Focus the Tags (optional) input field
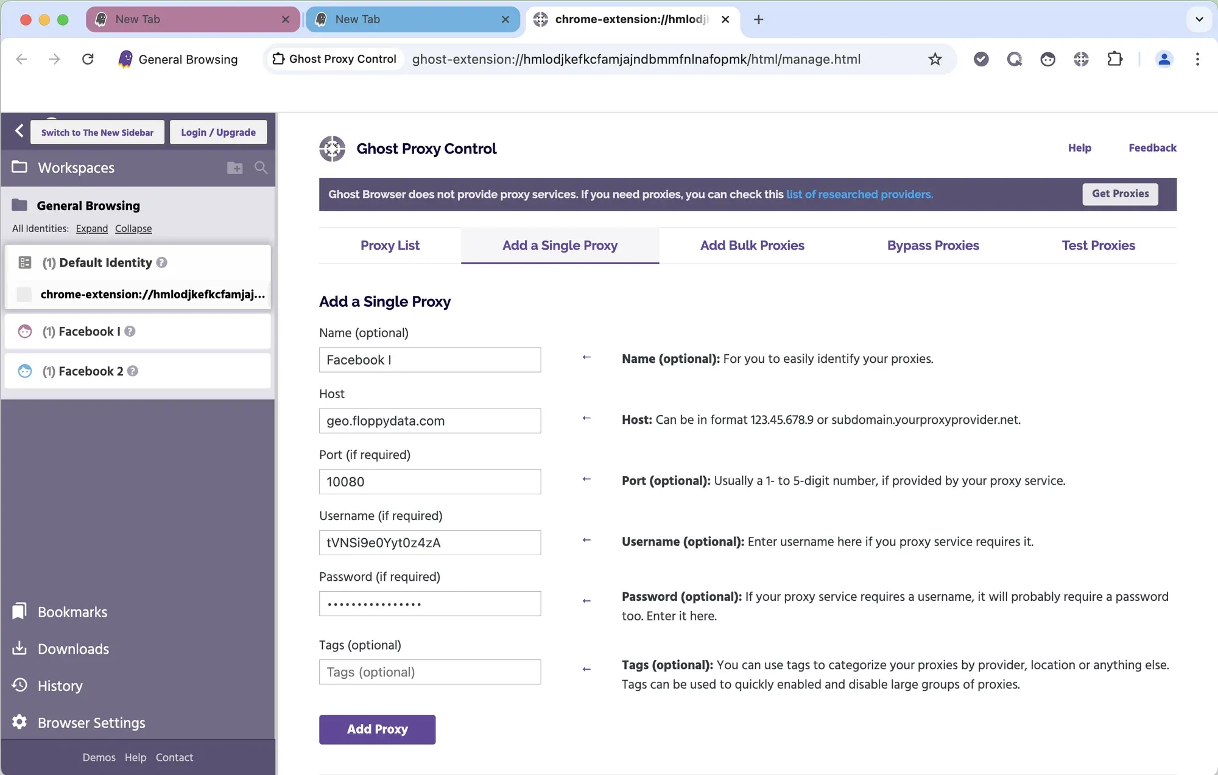Screen dimensions: 1218x775 pos(429,672)
